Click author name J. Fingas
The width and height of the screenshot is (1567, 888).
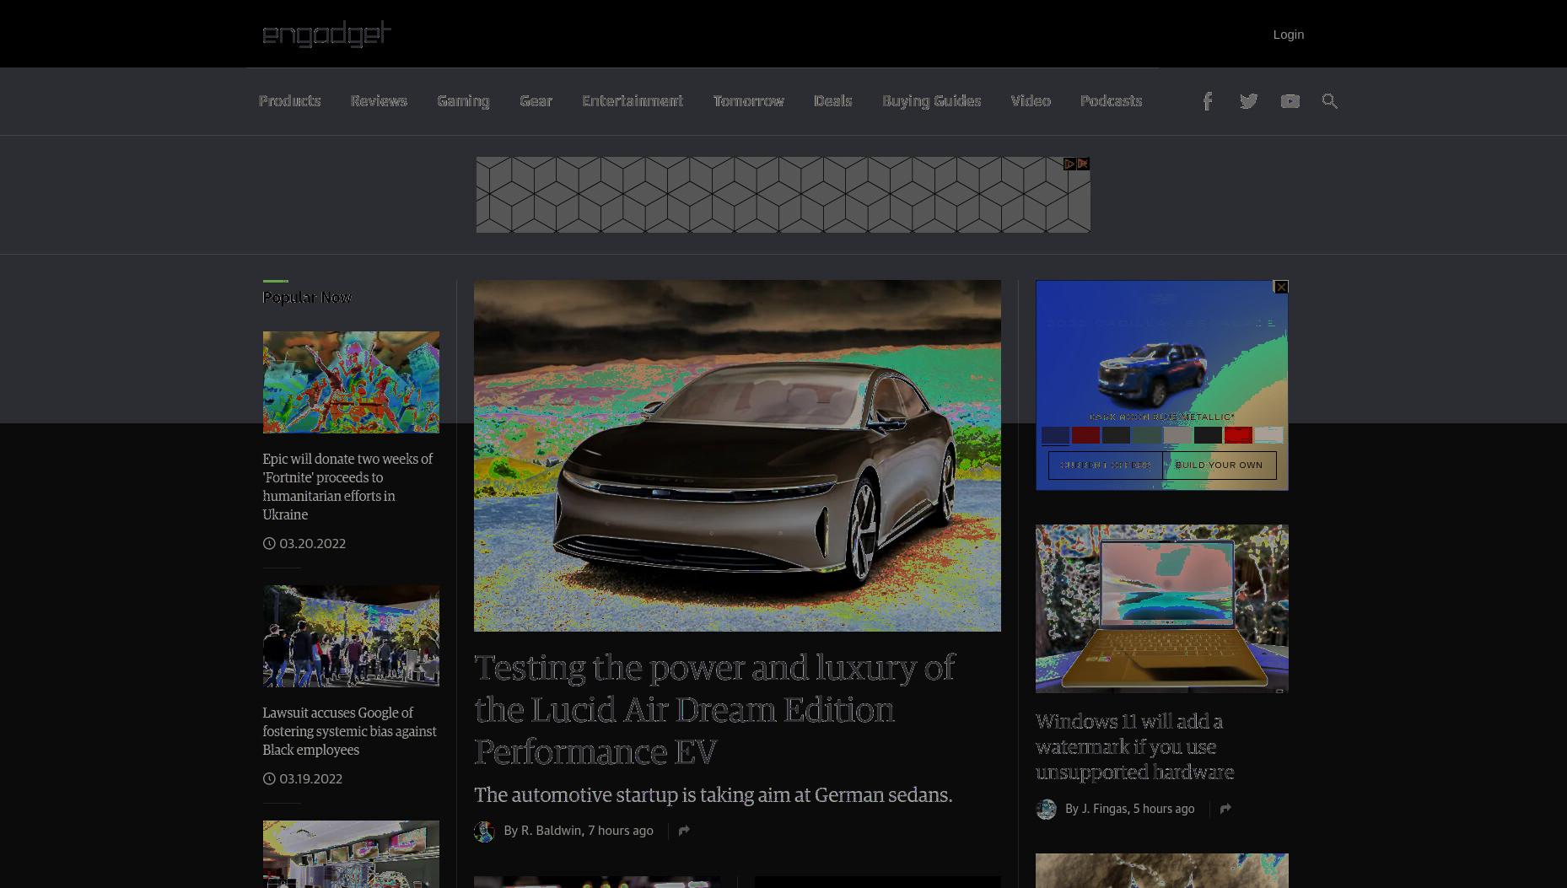1104,809
